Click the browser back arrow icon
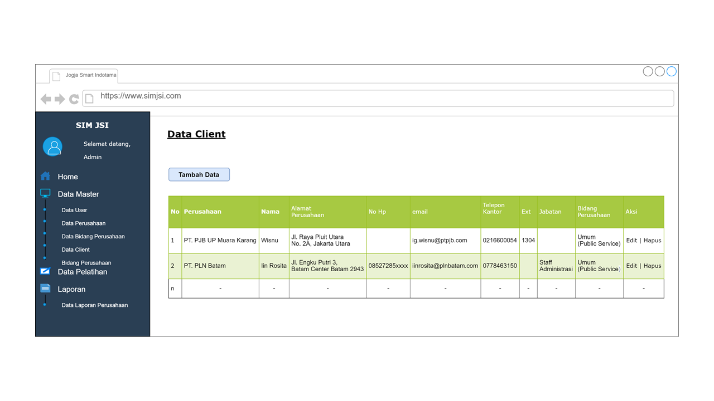 46,99
